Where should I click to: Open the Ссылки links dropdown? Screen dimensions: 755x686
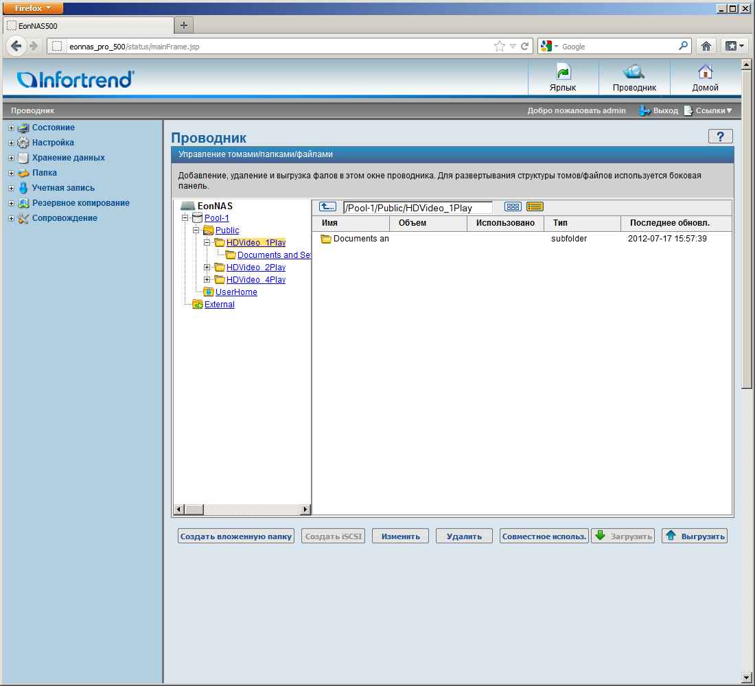[708, 110]
